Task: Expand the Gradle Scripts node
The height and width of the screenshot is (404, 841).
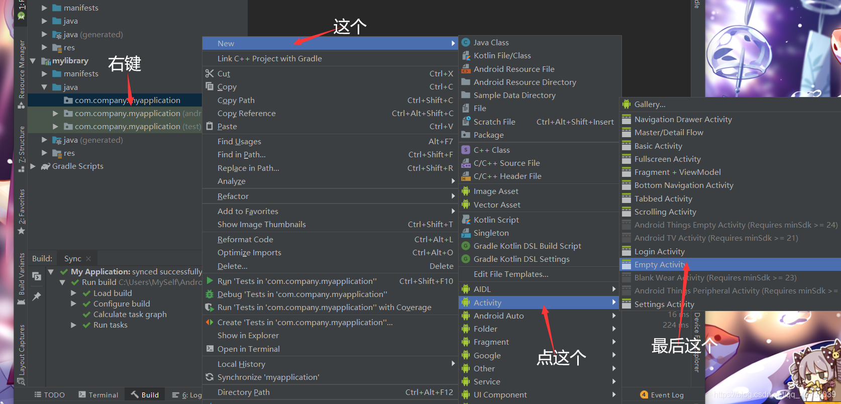Action: [33, 166]
